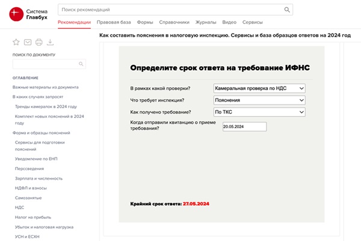
Task: Add document to favorites with star icon
Action: [16, 42]
